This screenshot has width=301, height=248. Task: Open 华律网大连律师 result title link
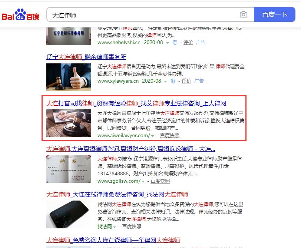click(113, 240)
